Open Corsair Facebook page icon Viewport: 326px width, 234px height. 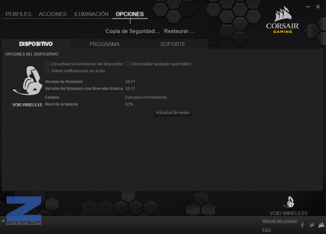[x=302, y=225]
